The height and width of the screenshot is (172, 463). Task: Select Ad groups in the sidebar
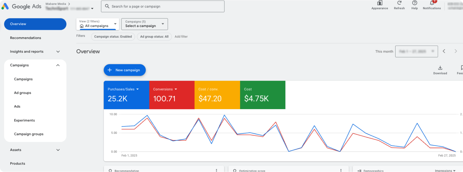tap(23, 93)
